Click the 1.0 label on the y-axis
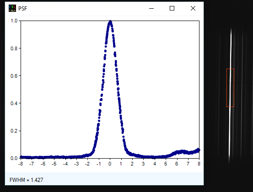This screenshot has width=253, height=192. coord(14,21)
